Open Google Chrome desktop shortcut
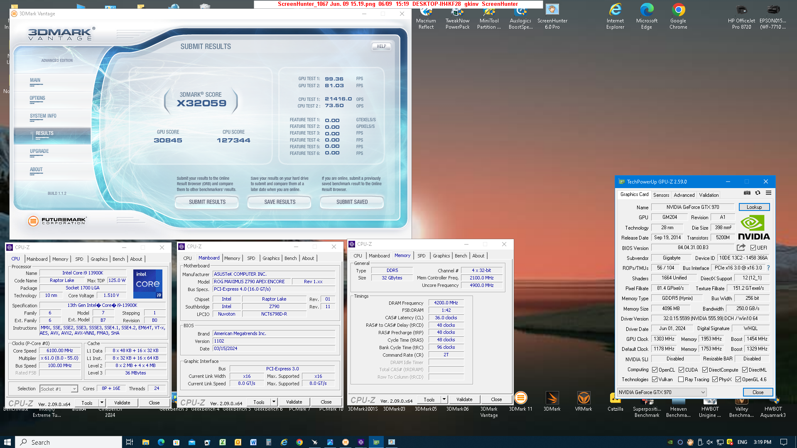Screen dimensions: 797x448 [x=678, y=17]
